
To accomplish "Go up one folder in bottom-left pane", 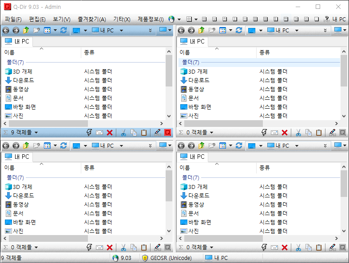I will (x=26, y=145).
